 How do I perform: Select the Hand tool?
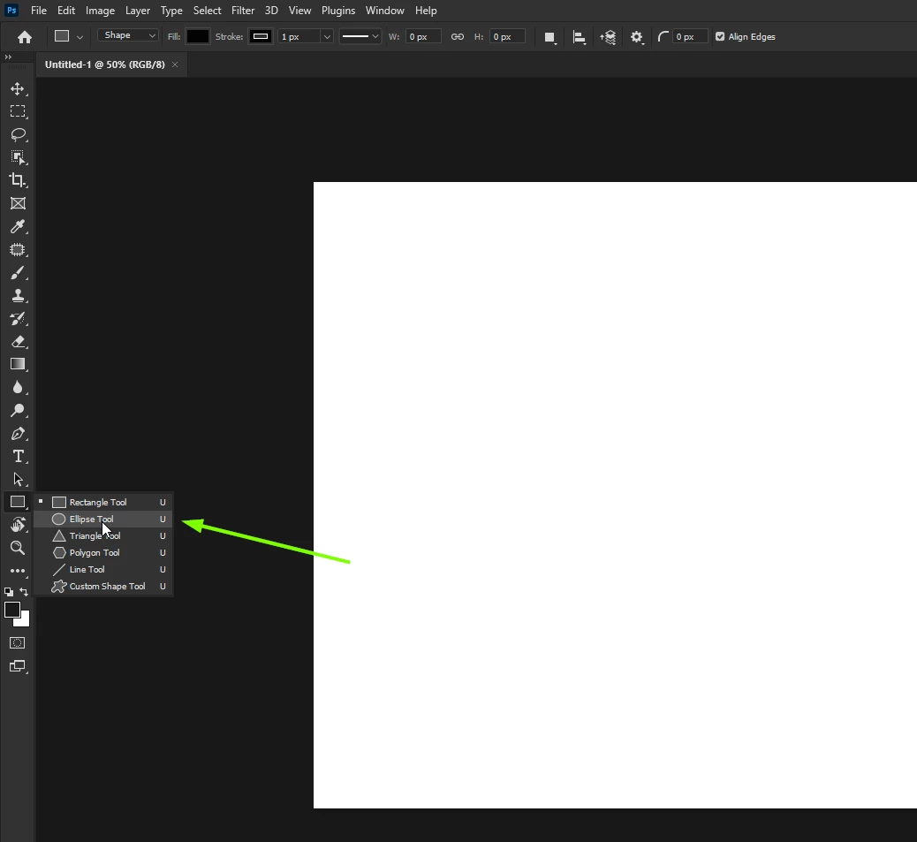18,525
